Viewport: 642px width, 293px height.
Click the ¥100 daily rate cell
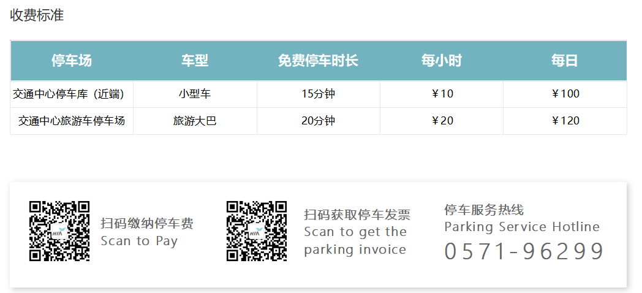pyautogui.click(x=565, y=94)
